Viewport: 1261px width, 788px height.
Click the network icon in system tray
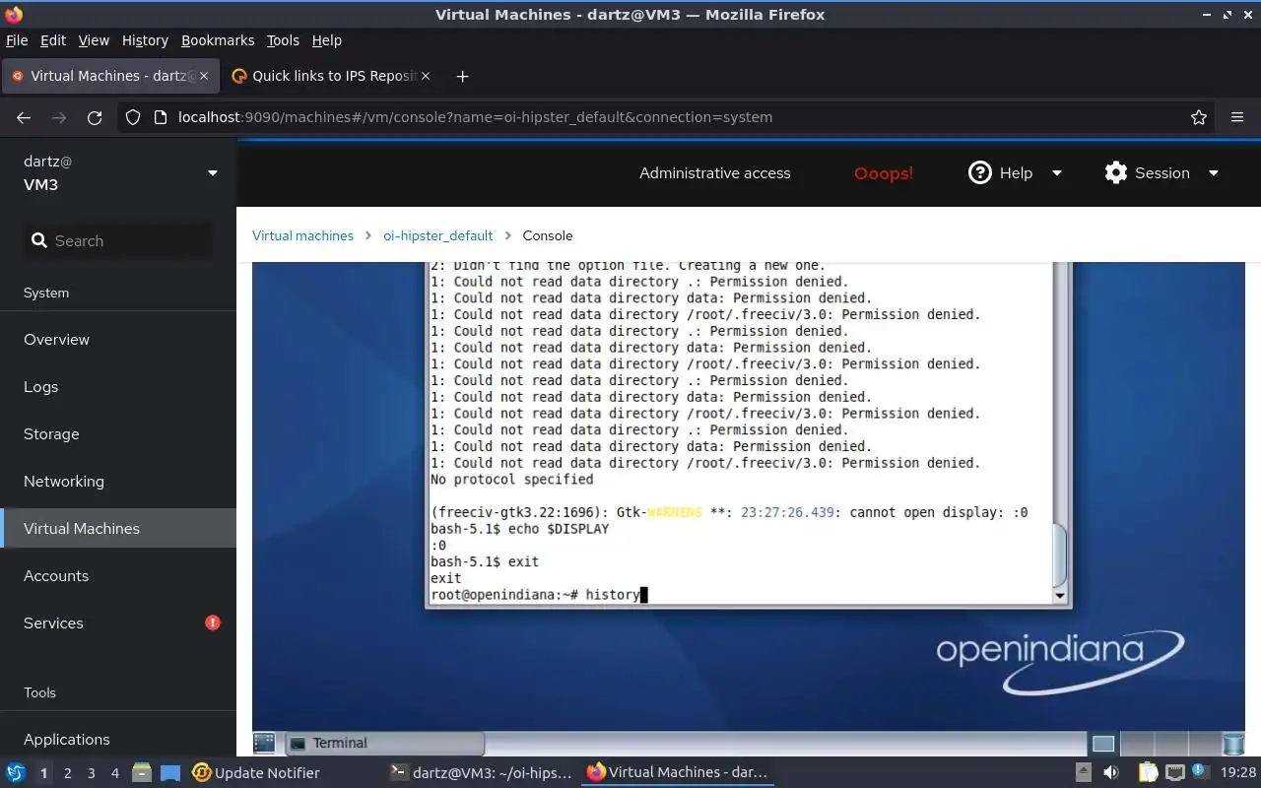(1174, 772)
